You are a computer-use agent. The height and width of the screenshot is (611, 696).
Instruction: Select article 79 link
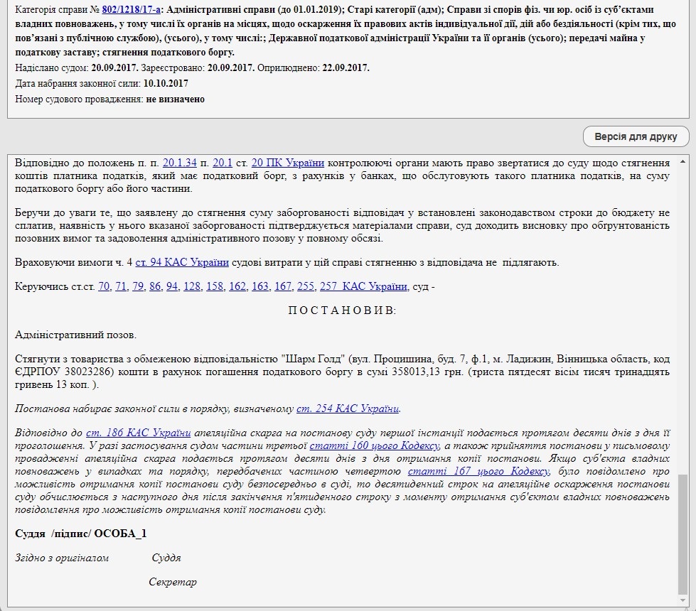click(138, 286)
